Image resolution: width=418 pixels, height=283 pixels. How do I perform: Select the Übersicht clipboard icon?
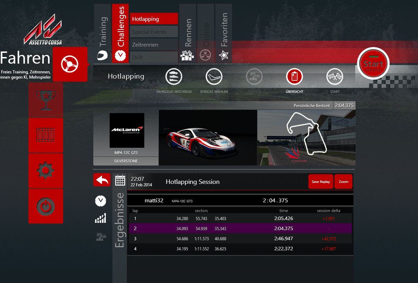click(295, 77)
